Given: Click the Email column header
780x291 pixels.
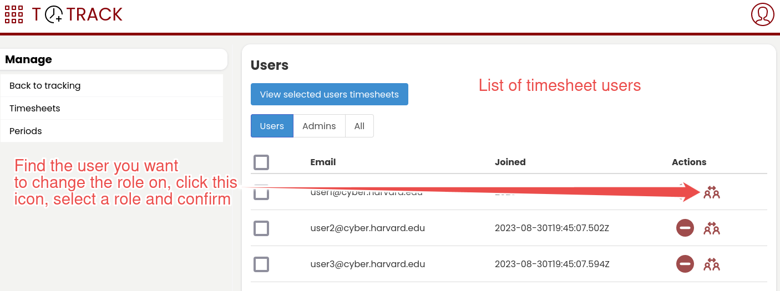Looking at the screenshot, I should [x=323, y=162].
